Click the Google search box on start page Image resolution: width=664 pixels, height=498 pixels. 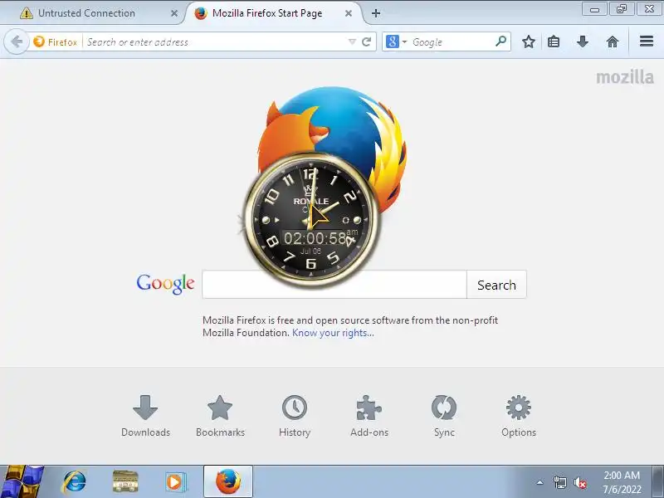point(334,284)
